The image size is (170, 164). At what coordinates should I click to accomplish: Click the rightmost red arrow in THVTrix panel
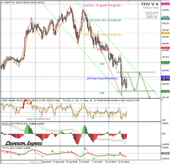(x=120, y=153)
